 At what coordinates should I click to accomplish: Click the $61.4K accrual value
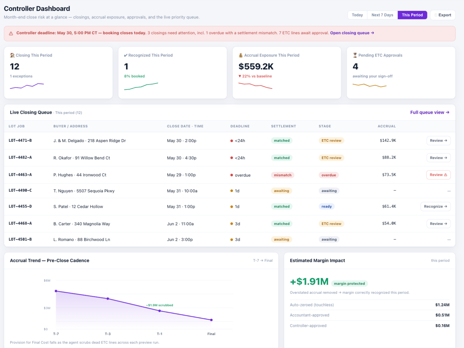pyautogui.click(x=389, y=207)
